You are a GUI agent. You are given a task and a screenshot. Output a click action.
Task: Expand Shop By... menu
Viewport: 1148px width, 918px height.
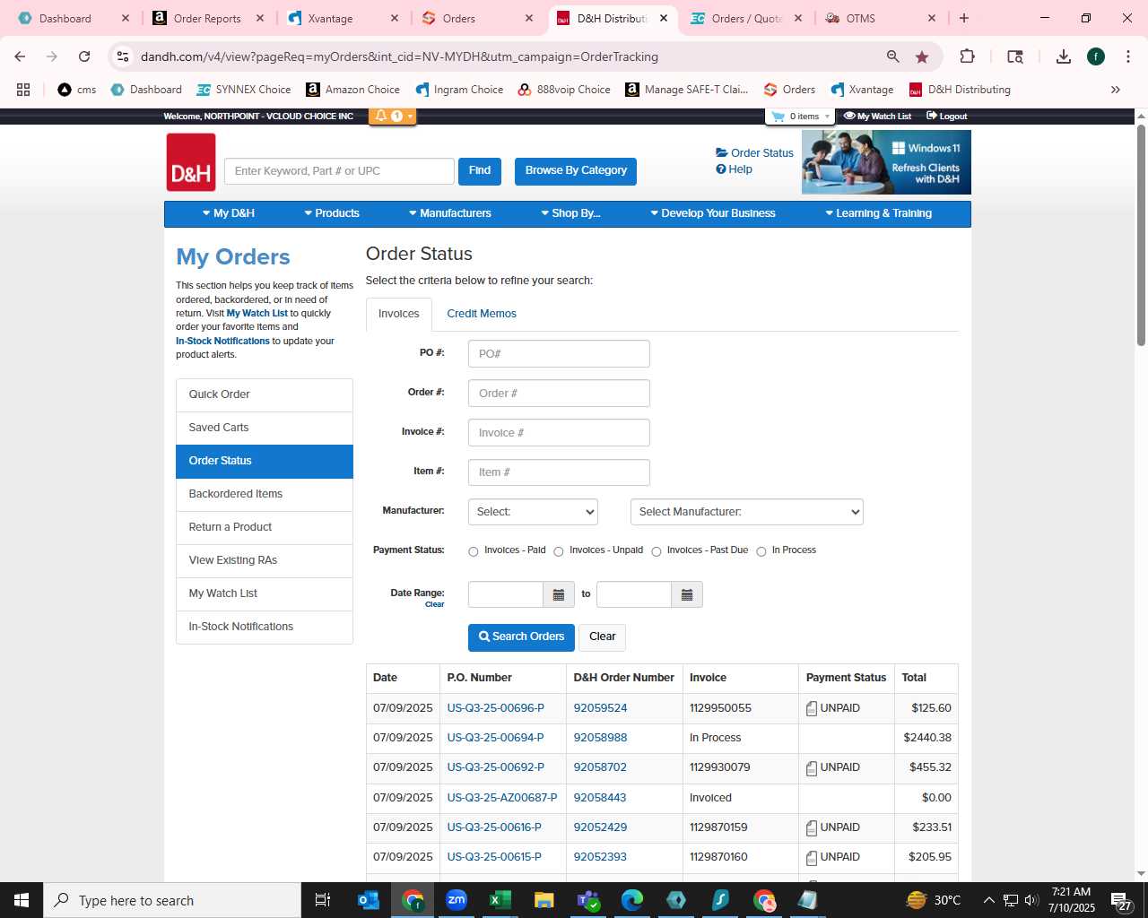point(570,213)
